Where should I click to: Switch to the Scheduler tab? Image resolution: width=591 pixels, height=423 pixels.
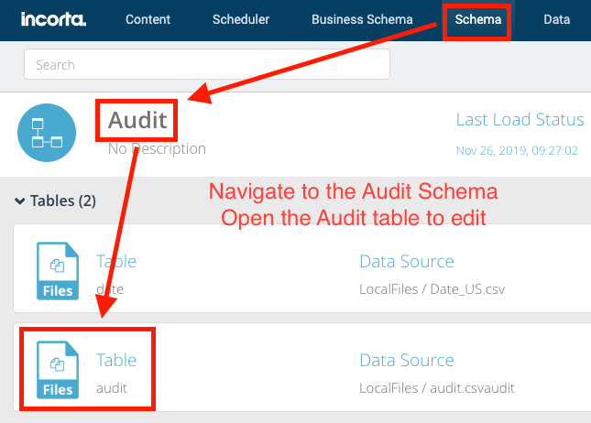pos(241,19)
